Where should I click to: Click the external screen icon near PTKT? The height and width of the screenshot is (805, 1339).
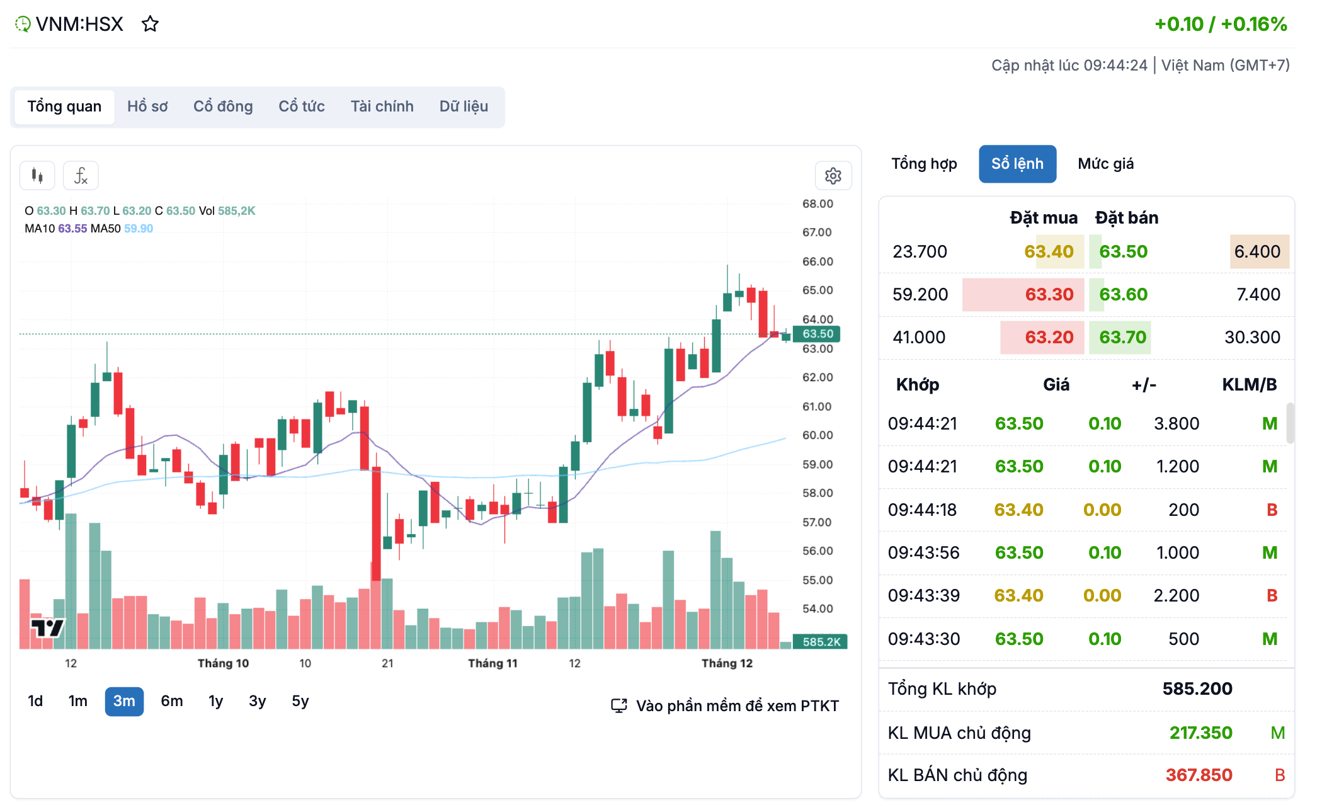pos(618,705)
